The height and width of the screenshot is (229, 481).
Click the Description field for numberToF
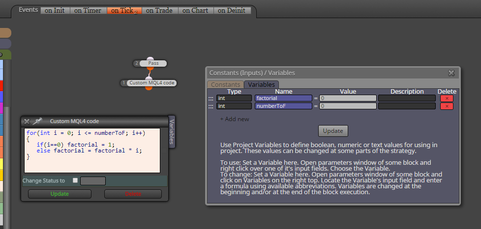pos(407,106)
